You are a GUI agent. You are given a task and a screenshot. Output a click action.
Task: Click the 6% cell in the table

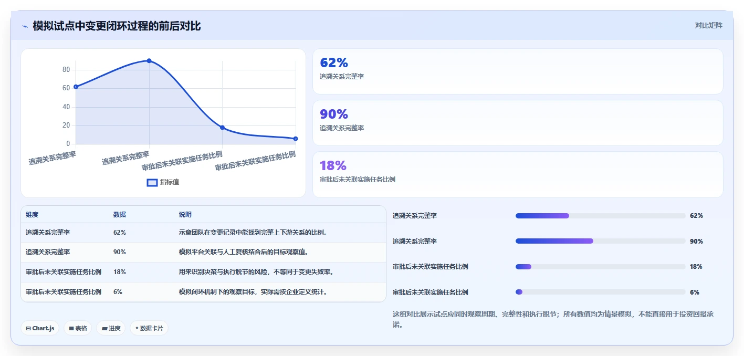pos(118,292)
